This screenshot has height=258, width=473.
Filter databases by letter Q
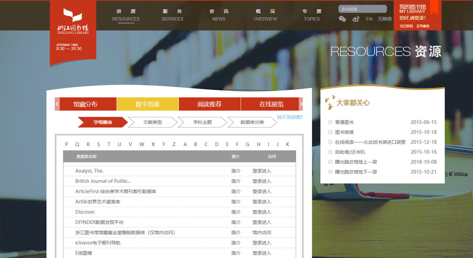tap(77, 144)
